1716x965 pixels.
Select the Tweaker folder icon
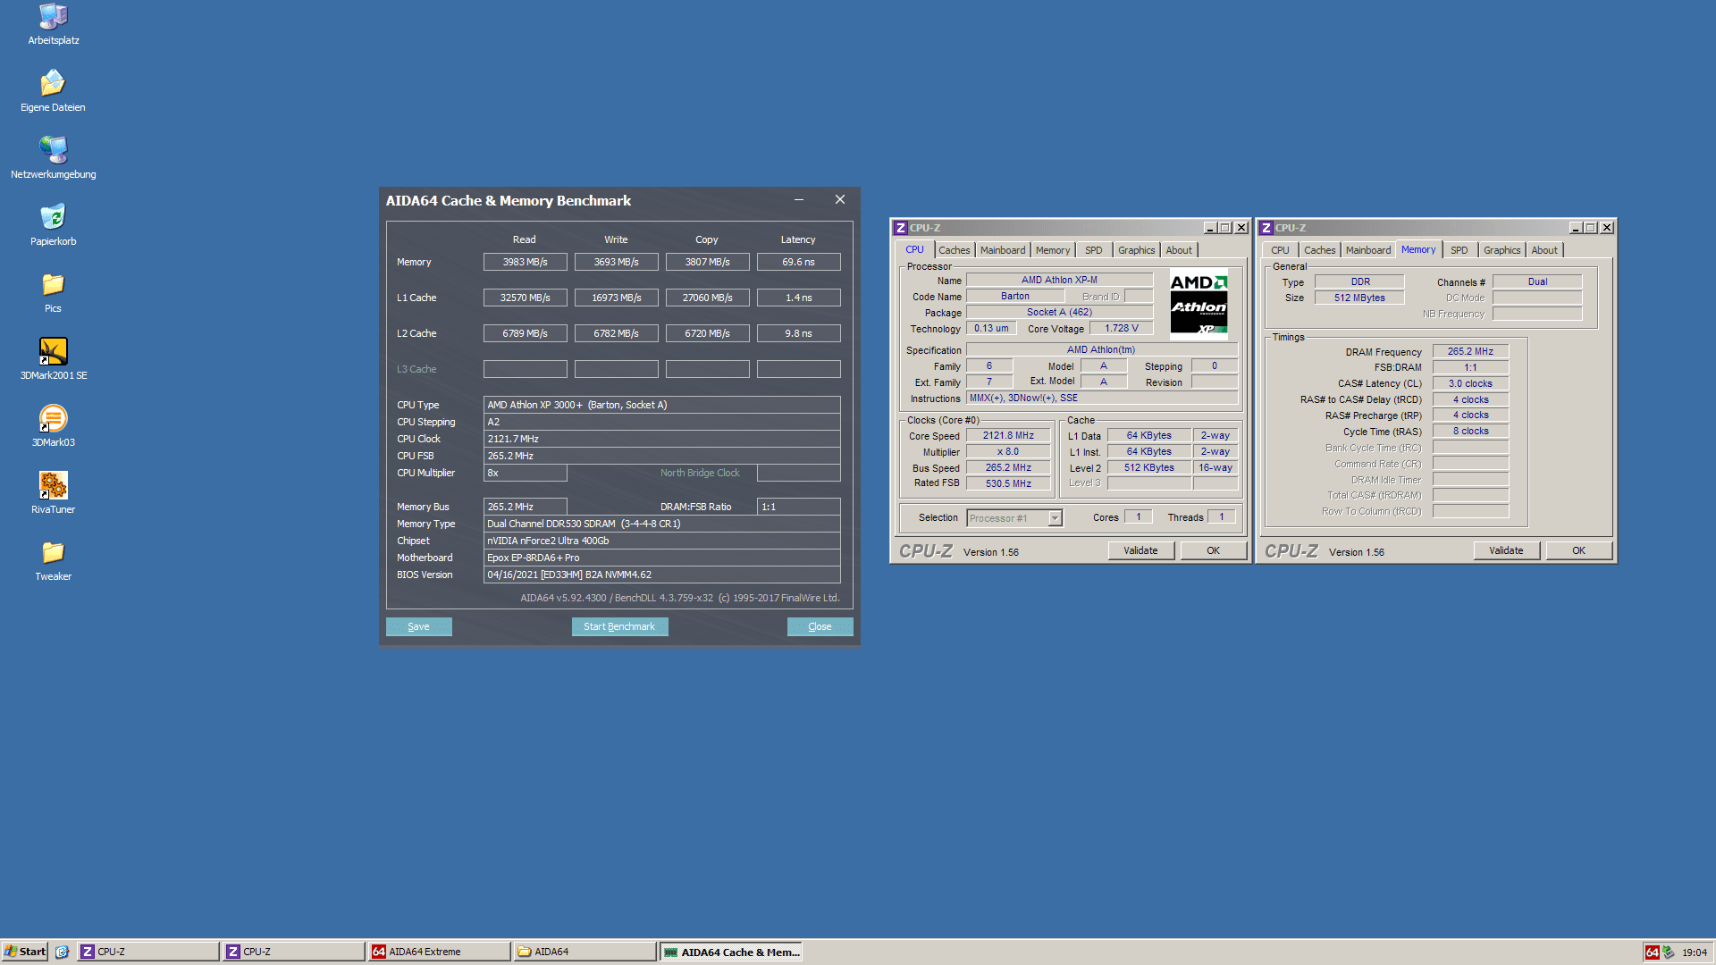54,560
